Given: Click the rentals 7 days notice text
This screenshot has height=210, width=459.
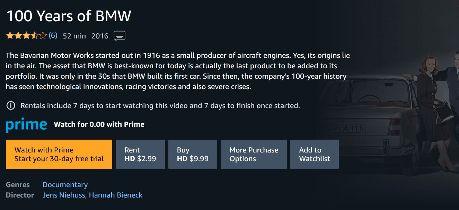Looking at the screenshot, I should click(160, 106).
